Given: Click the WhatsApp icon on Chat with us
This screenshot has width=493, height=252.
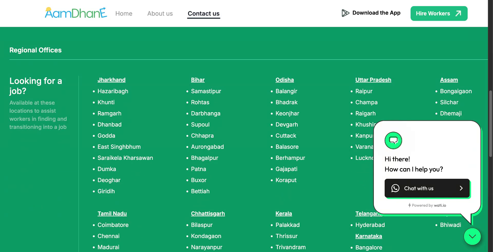Looking at the screenshot, I should click(395, 188).
